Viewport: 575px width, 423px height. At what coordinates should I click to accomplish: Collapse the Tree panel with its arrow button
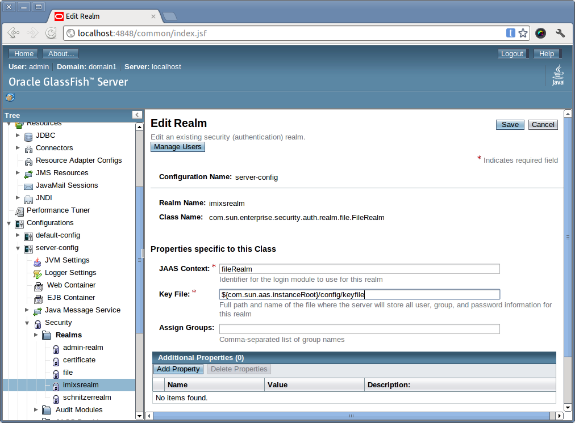click(x=137, y=115)
